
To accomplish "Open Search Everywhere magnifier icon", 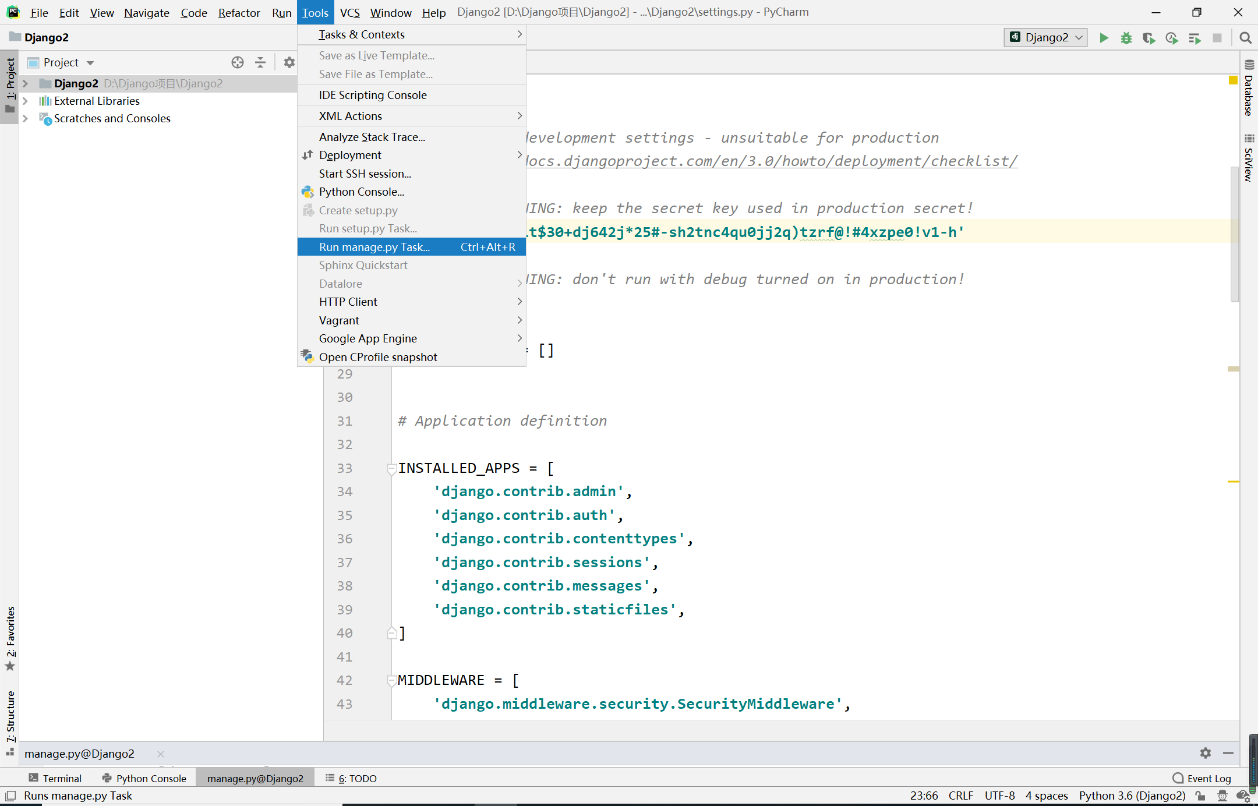I will [1246, 38].
